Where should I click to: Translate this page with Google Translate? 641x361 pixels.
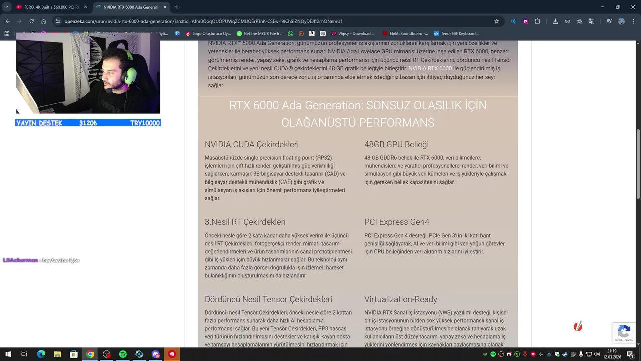click(x=591, y=21)
